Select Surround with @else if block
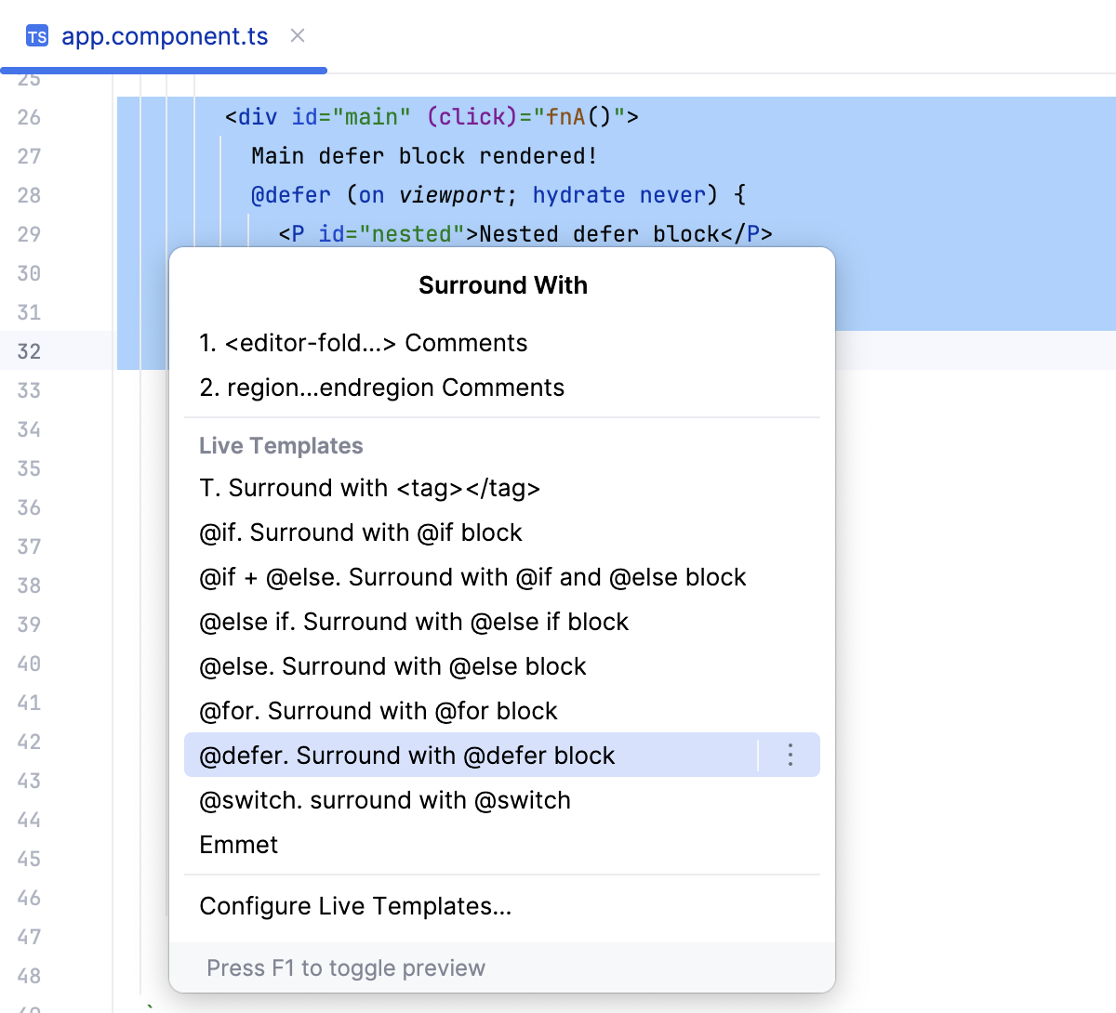The image size is (1116, 1013). [413, 621]
